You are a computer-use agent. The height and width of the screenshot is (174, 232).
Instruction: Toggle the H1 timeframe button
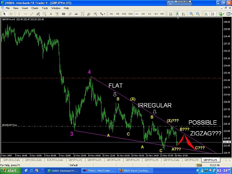click(137, 14)
